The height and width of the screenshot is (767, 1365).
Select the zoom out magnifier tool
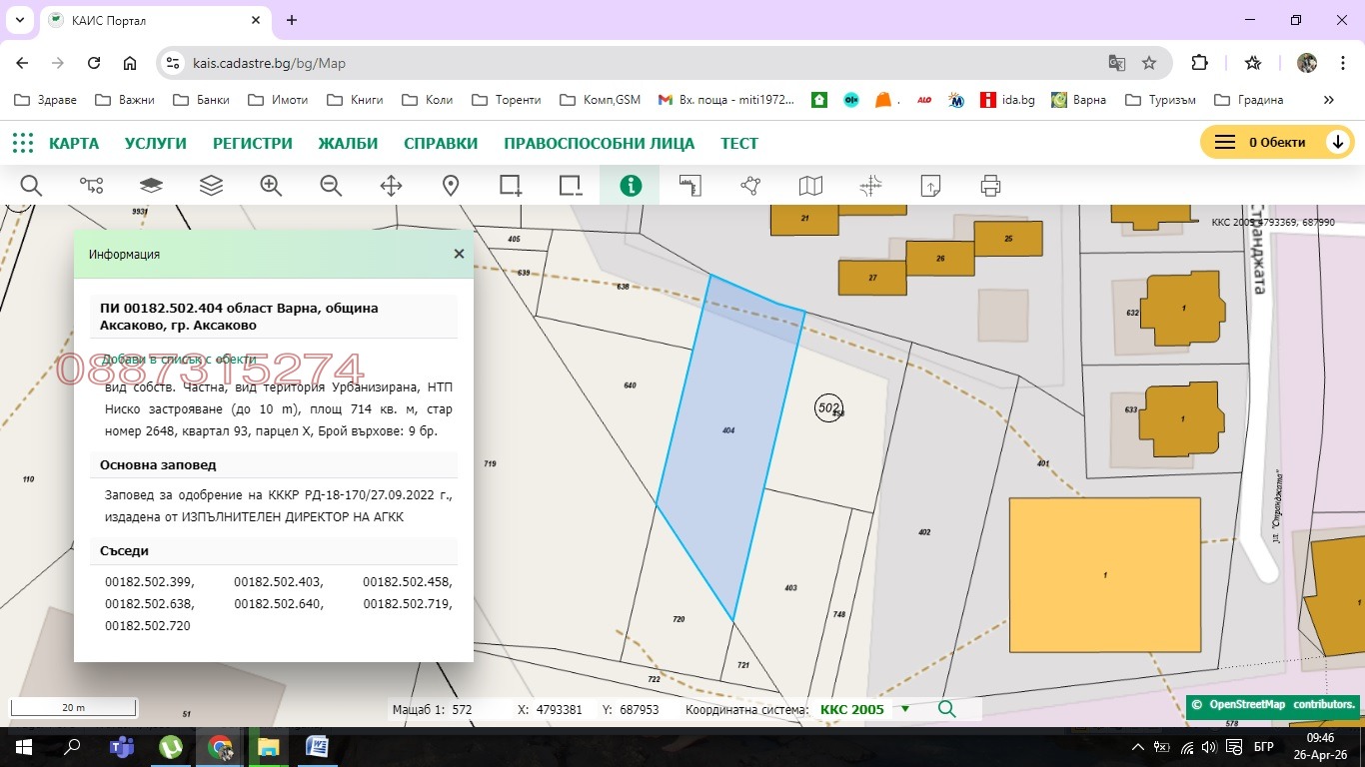(x=331, y=186)
